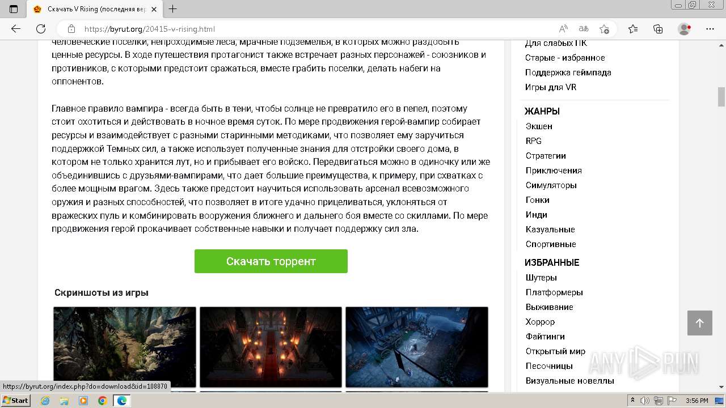Open the media player taskbar icon
The width and height of the screenshot is (726, 408).
83,401
